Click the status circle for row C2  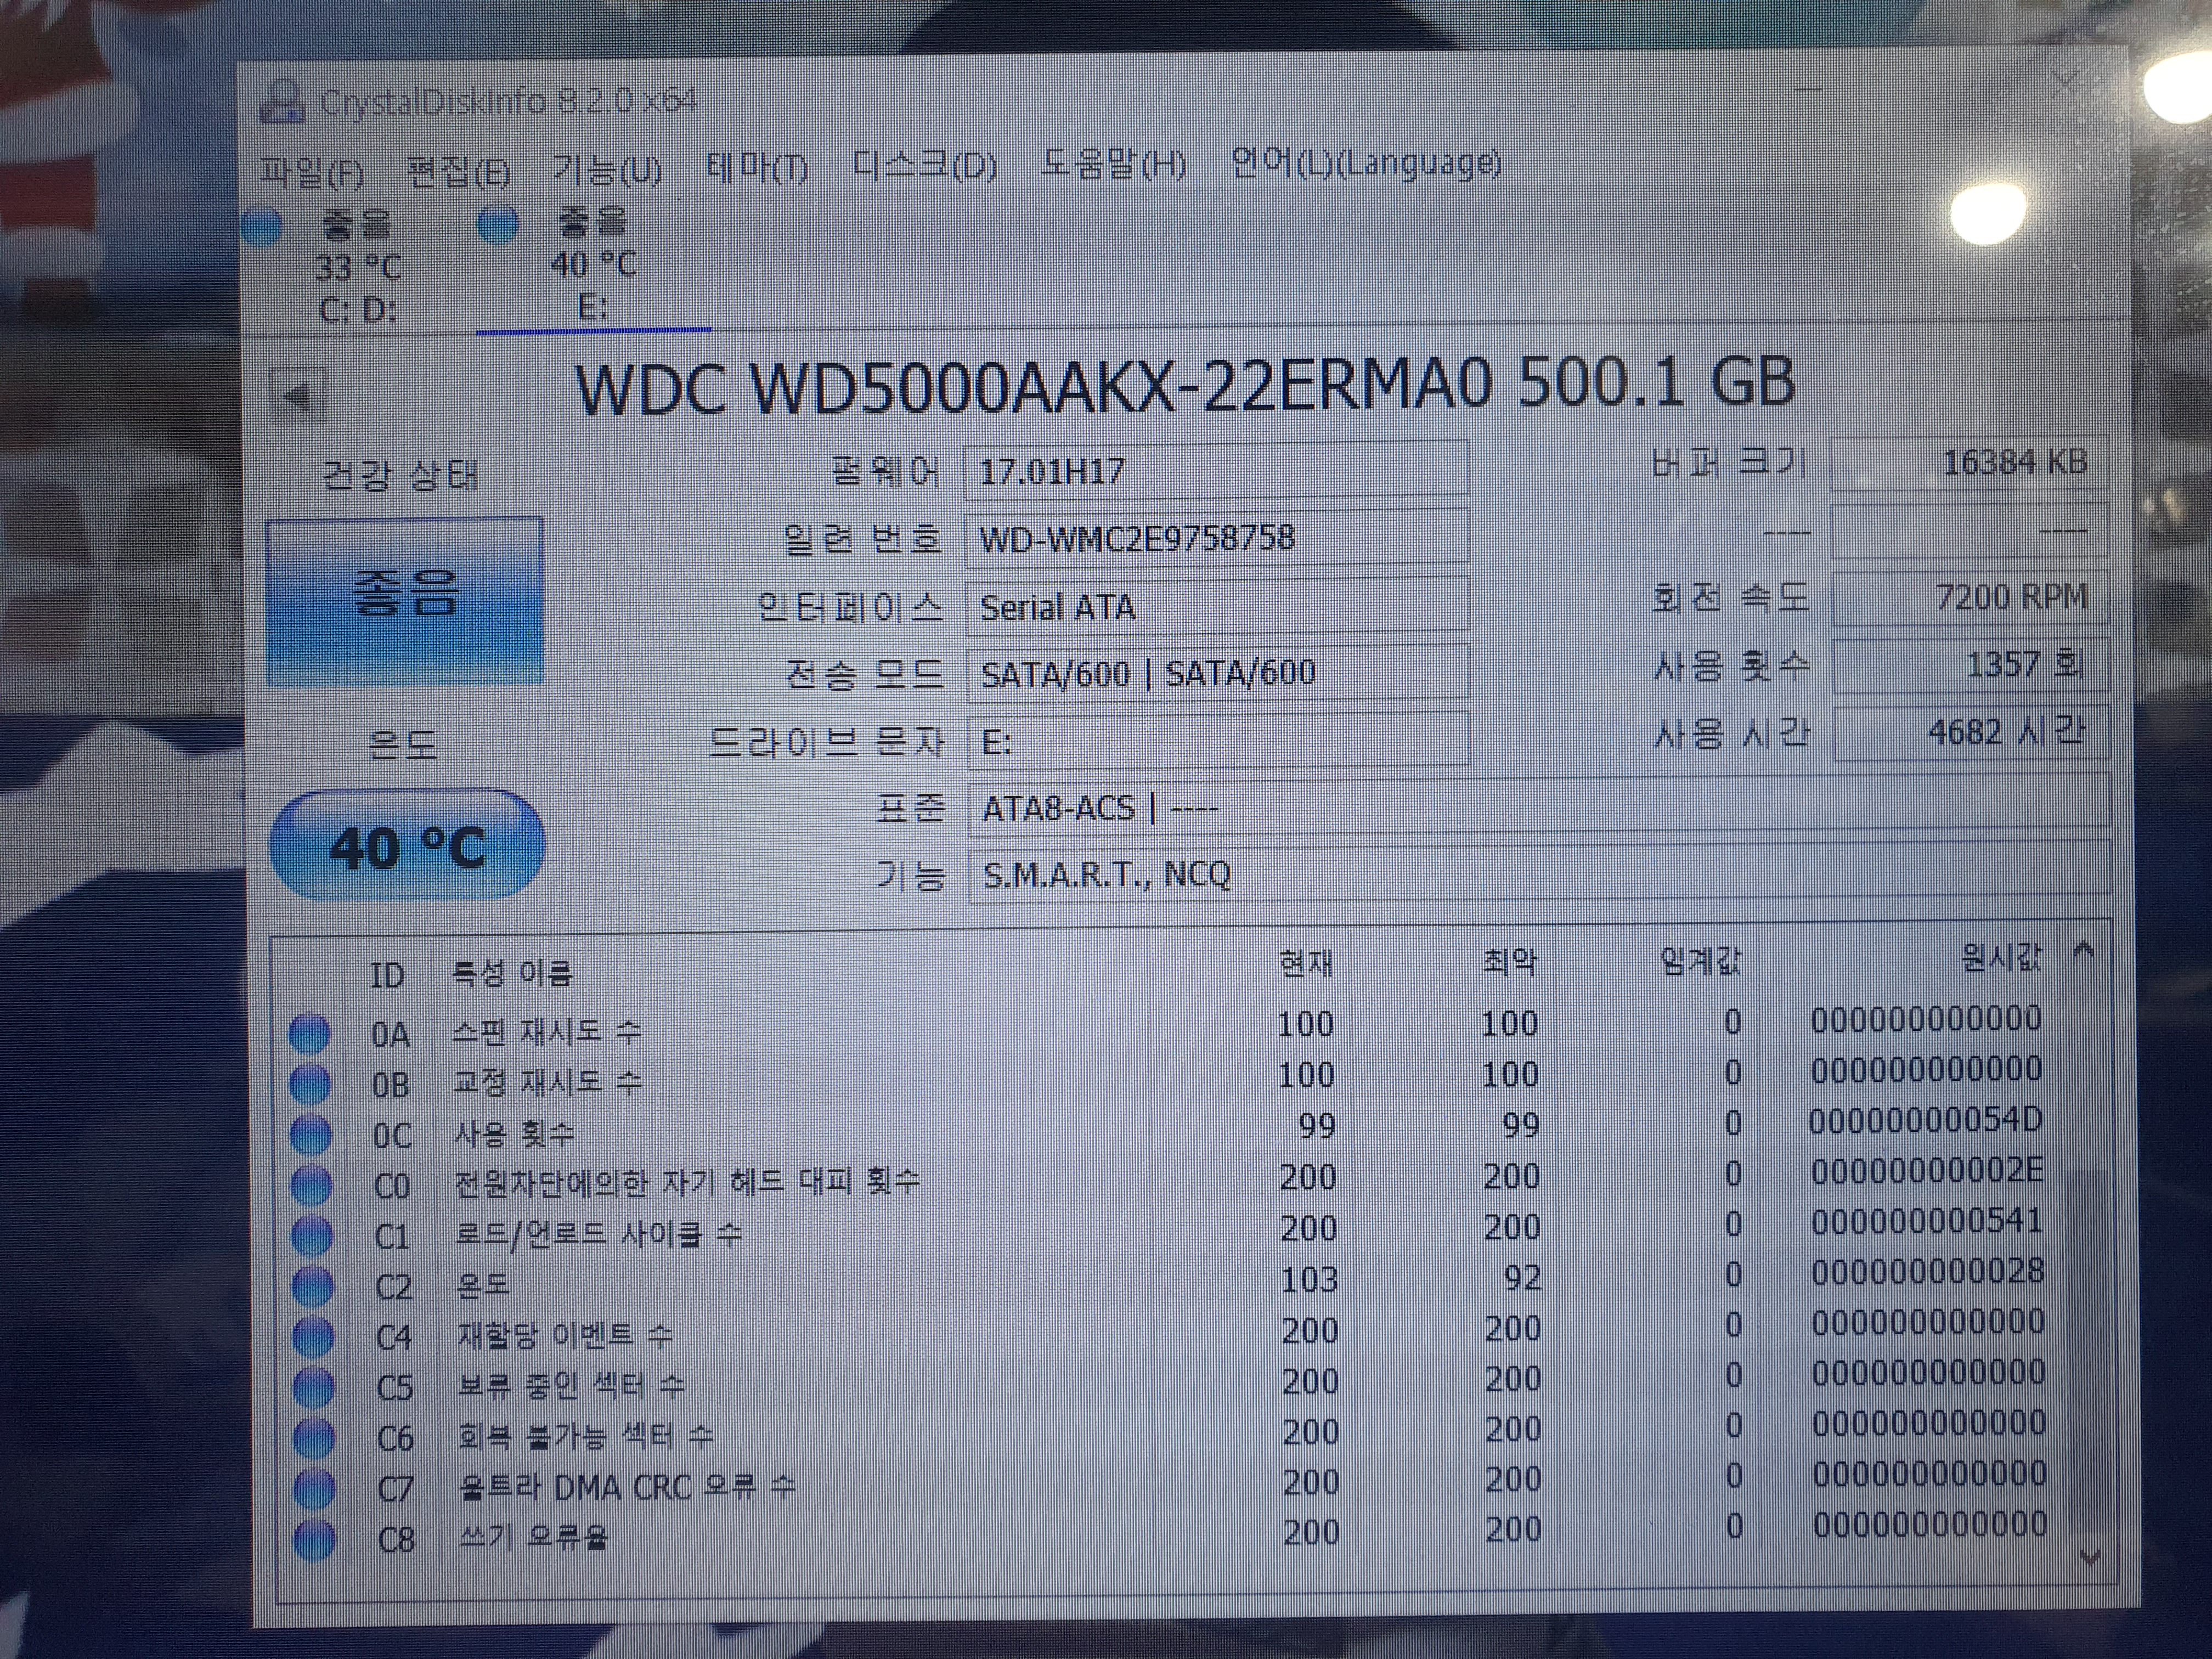[312, 1287]
